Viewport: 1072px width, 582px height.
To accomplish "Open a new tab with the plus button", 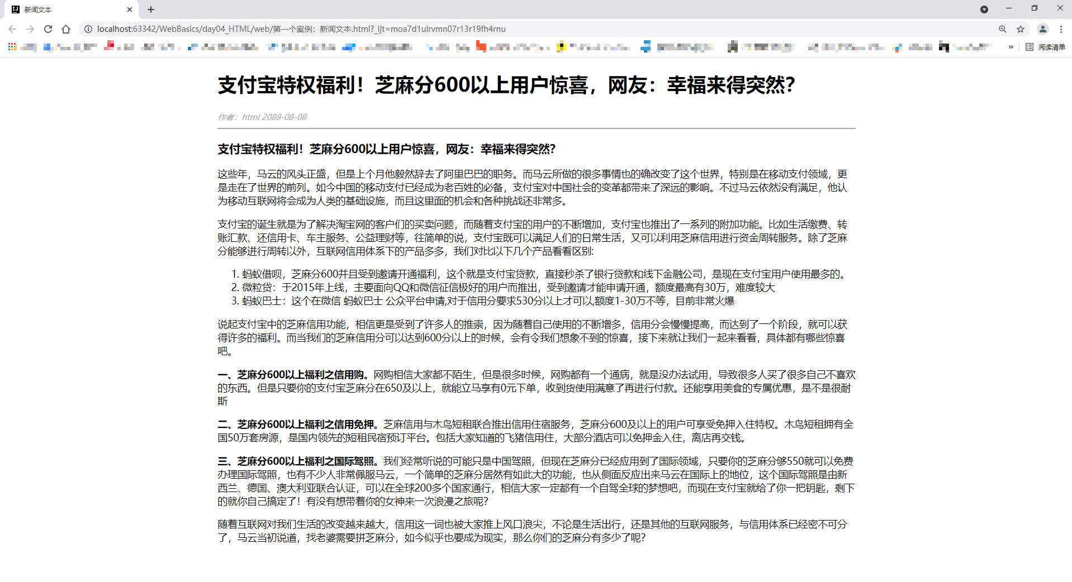I will (x=151, y=9).
